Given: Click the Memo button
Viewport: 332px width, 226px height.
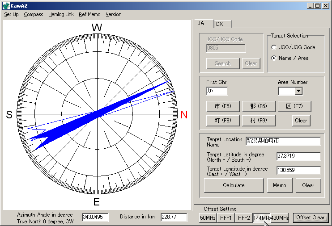Looking at the screenshot, I should point(280,185).
